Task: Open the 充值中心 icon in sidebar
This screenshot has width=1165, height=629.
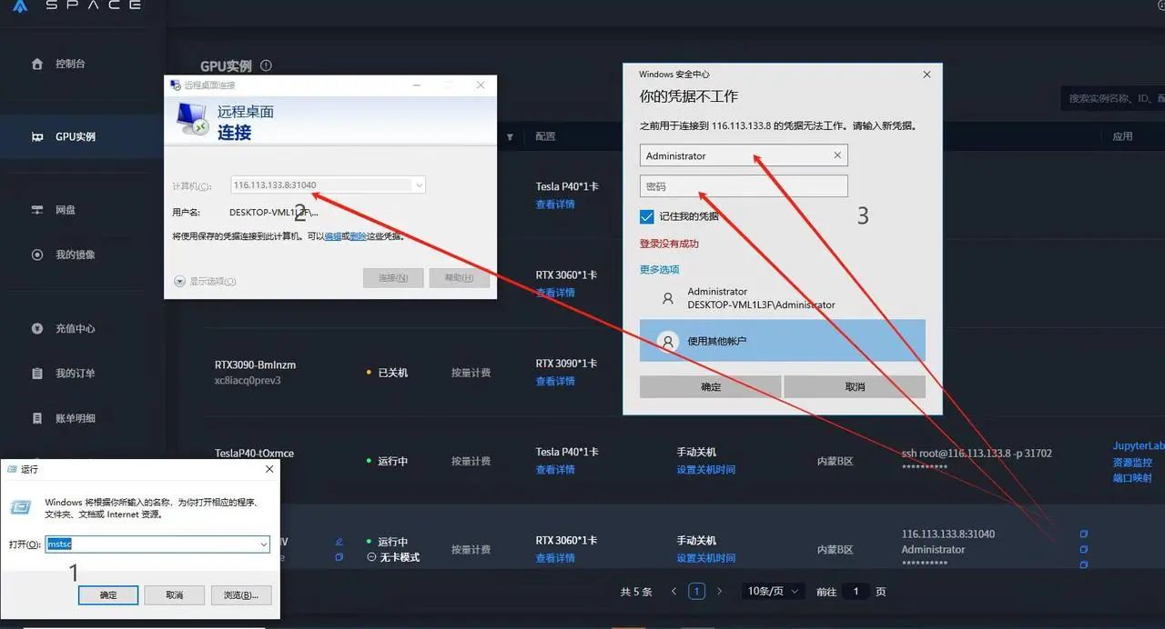Action: [37, 328]
